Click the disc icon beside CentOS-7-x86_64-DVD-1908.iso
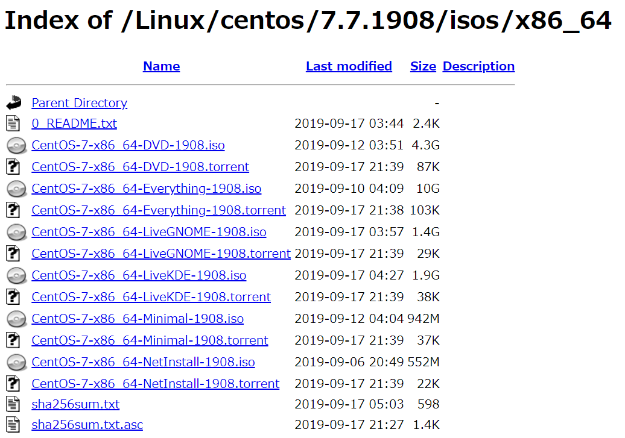Viewport: 625px width, 438px height. [16, 145]
